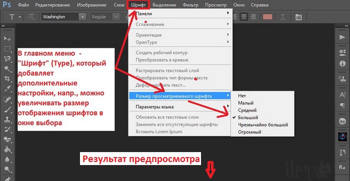Screen dimensions: 350x181
Task: Activate the Crop tool
Action: pyautogui.click(x=7, y=78)
